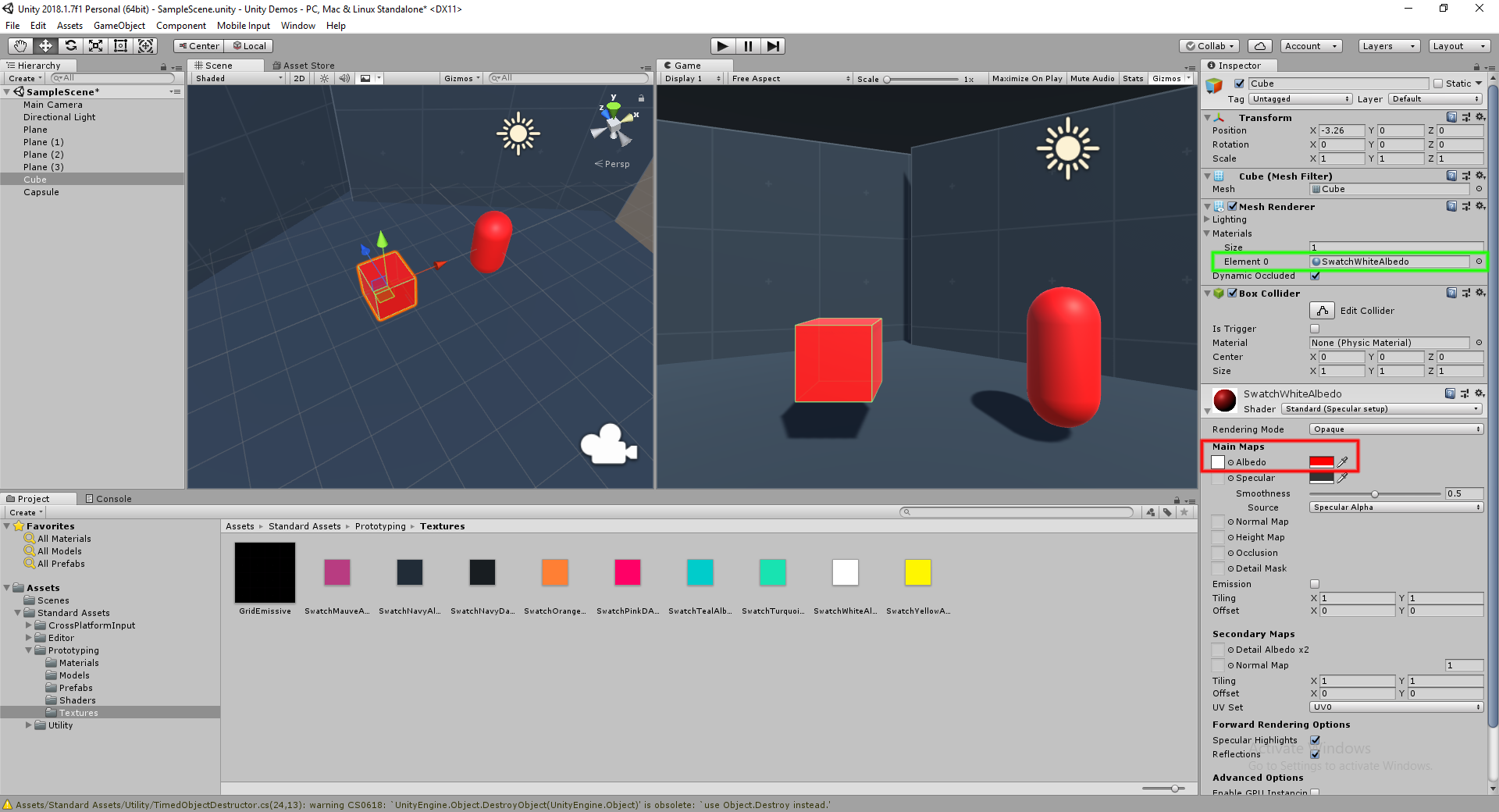
Task: Open the GameObject menu
Action: tap(119, 25)
